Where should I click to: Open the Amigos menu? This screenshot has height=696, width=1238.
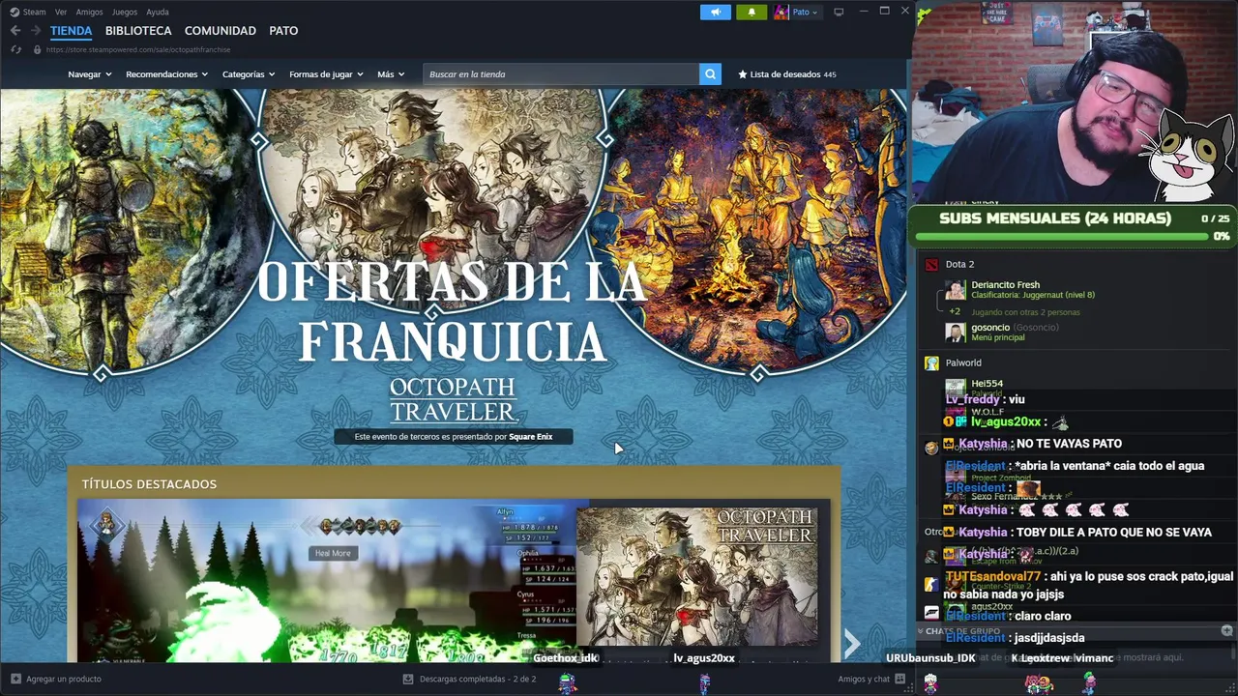coord(89,12)
